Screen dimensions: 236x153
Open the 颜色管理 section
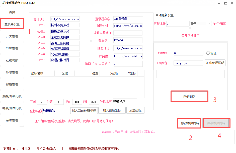pyautogui.click(x=12, y=84)
